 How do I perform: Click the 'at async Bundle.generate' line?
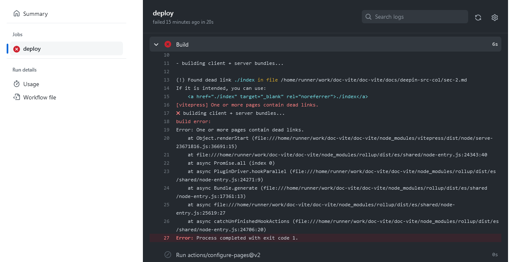[x=331, y=192]
